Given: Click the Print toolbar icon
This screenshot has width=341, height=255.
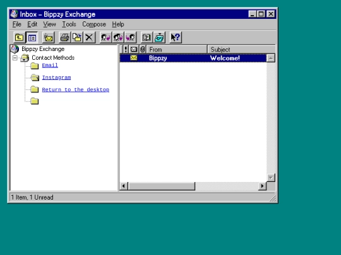Looking at the screenshot, I should pos(64,38).
